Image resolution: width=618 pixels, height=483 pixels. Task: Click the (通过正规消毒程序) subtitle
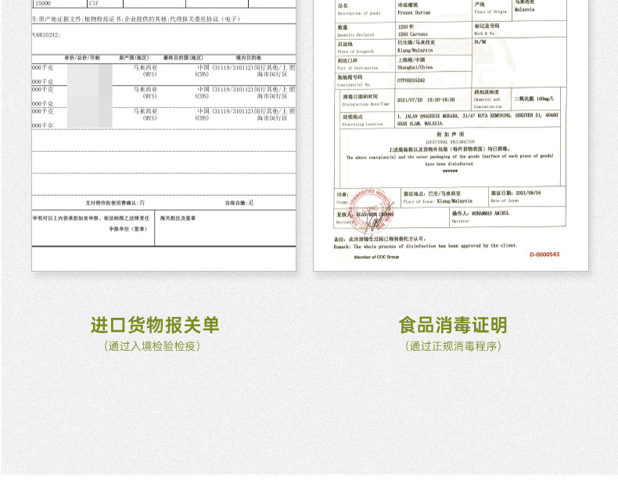point(453,346)
